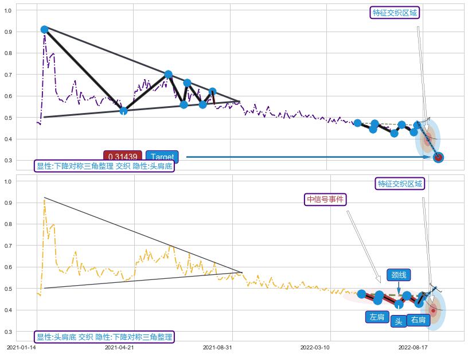The image size is (468, 354).
Task: Click the lowest blue triangle marker in upper chart
Action: [123, 110]
